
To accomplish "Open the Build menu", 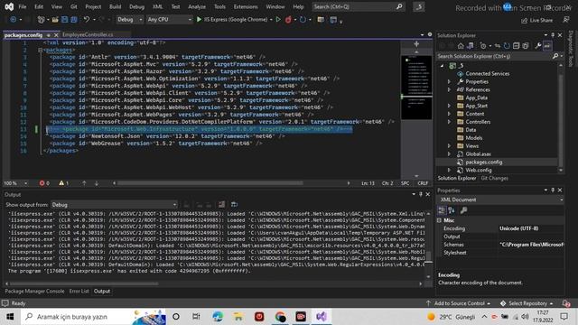I will click(x=115, y=6).
